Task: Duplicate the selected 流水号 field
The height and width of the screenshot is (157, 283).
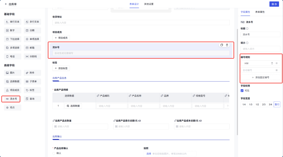Action: coord(222,45)
